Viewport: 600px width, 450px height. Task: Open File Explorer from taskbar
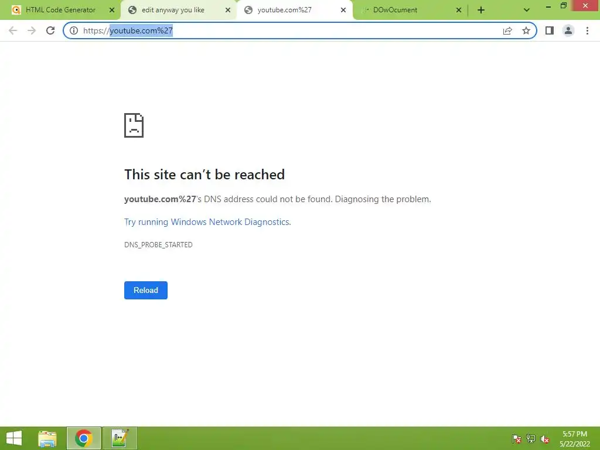click(47, 438)
